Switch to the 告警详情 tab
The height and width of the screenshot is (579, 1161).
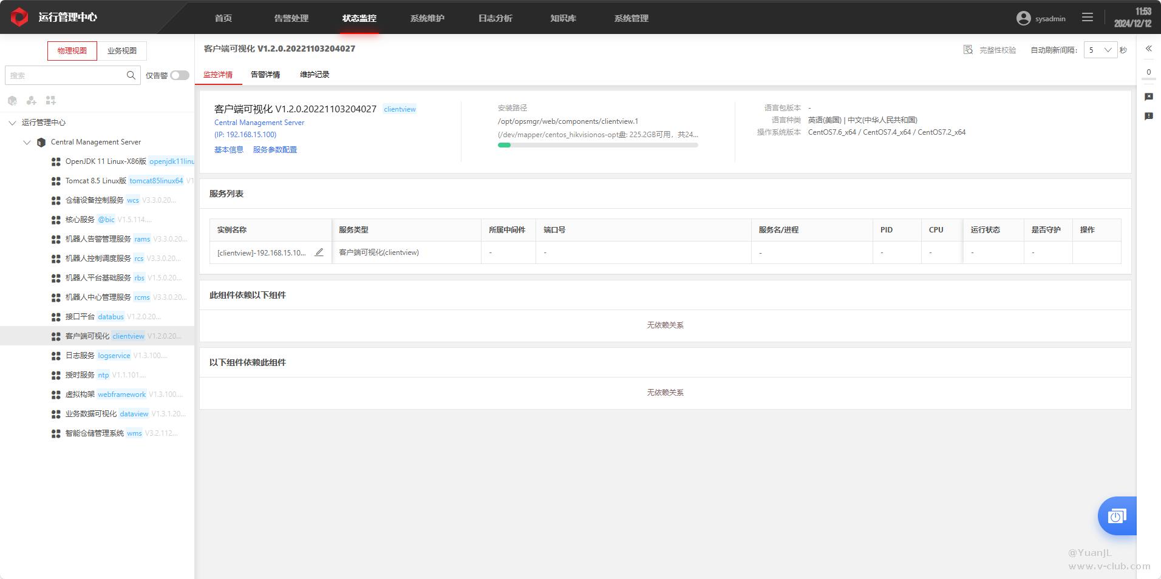pos(265,75)
